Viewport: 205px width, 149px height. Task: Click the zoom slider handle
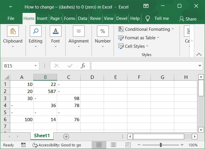[x=161, y=145]
